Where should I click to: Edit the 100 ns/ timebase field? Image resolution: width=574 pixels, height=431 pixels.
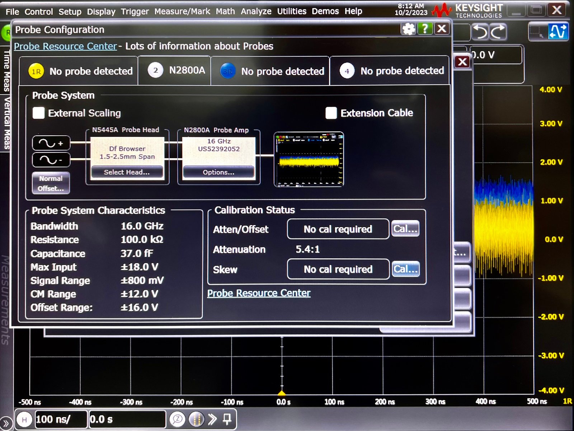pyautogui.click(x=61, y=419)
